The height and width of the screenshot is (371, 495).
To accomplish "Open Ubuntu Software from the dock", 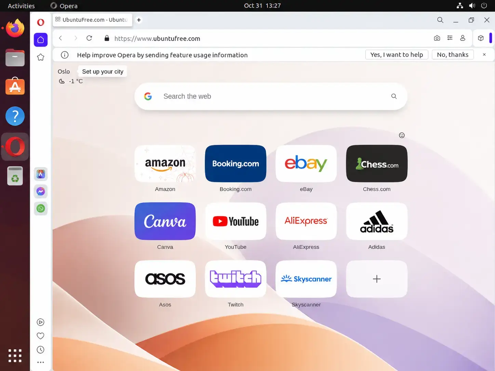I will 15,86.
